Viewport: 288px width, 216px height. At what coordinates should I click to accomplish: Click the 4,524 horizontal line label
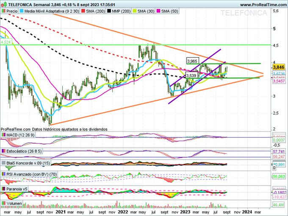coord(6,42)
